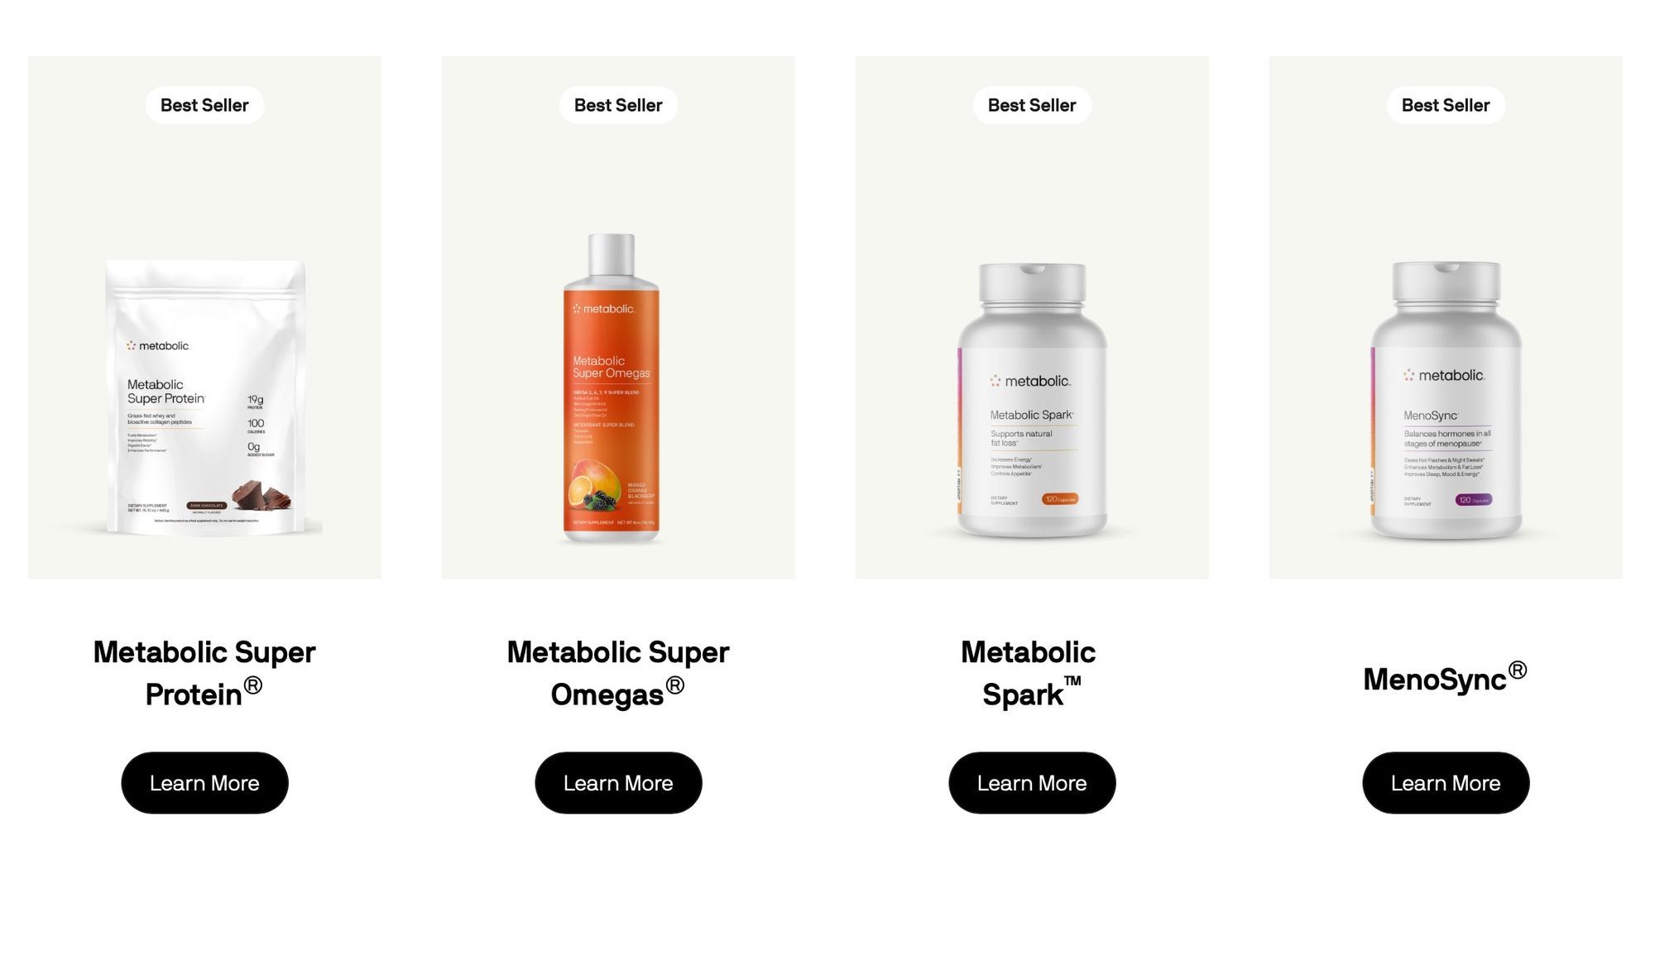Click the MenoSync bottle product image
This screenshot has width=1655, height=961.
(x=1446, y=401)
